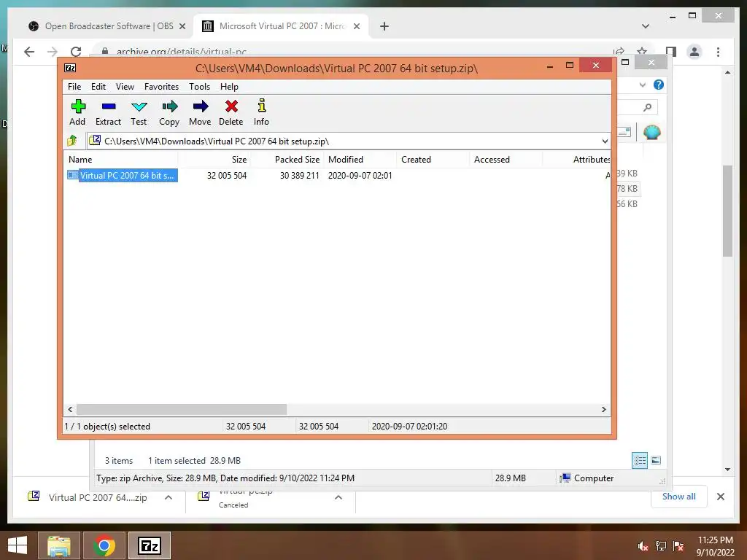Click the Extract toolbar icon
The image size is (747, 560).
[x=108, y=112]
